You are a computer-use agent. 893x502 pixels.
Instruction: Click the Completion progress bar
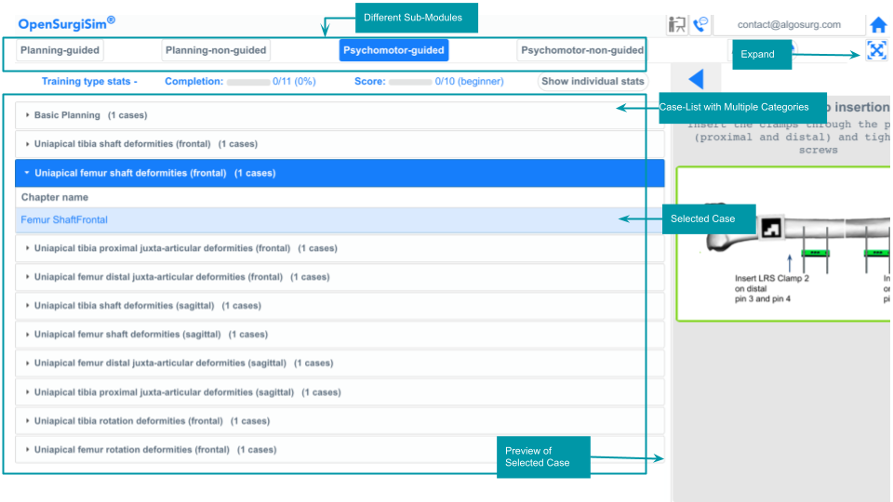pyautogui.click(x=248, y=82)
